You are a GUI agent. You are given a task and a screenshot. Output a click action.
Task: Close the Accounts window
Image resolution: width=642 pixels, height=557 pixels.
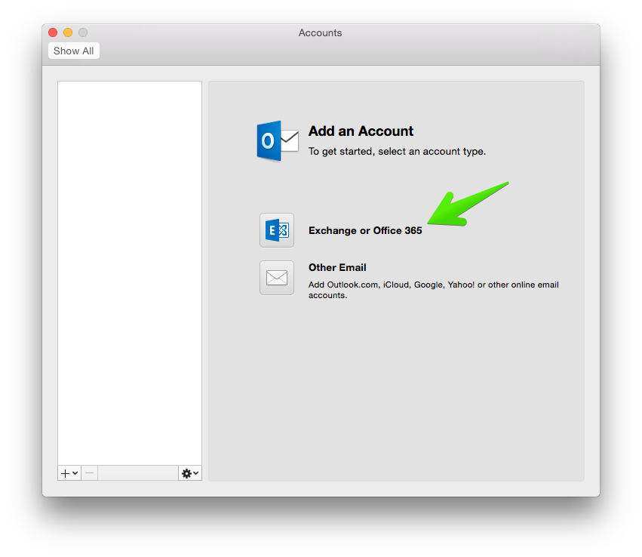(53, 32)
